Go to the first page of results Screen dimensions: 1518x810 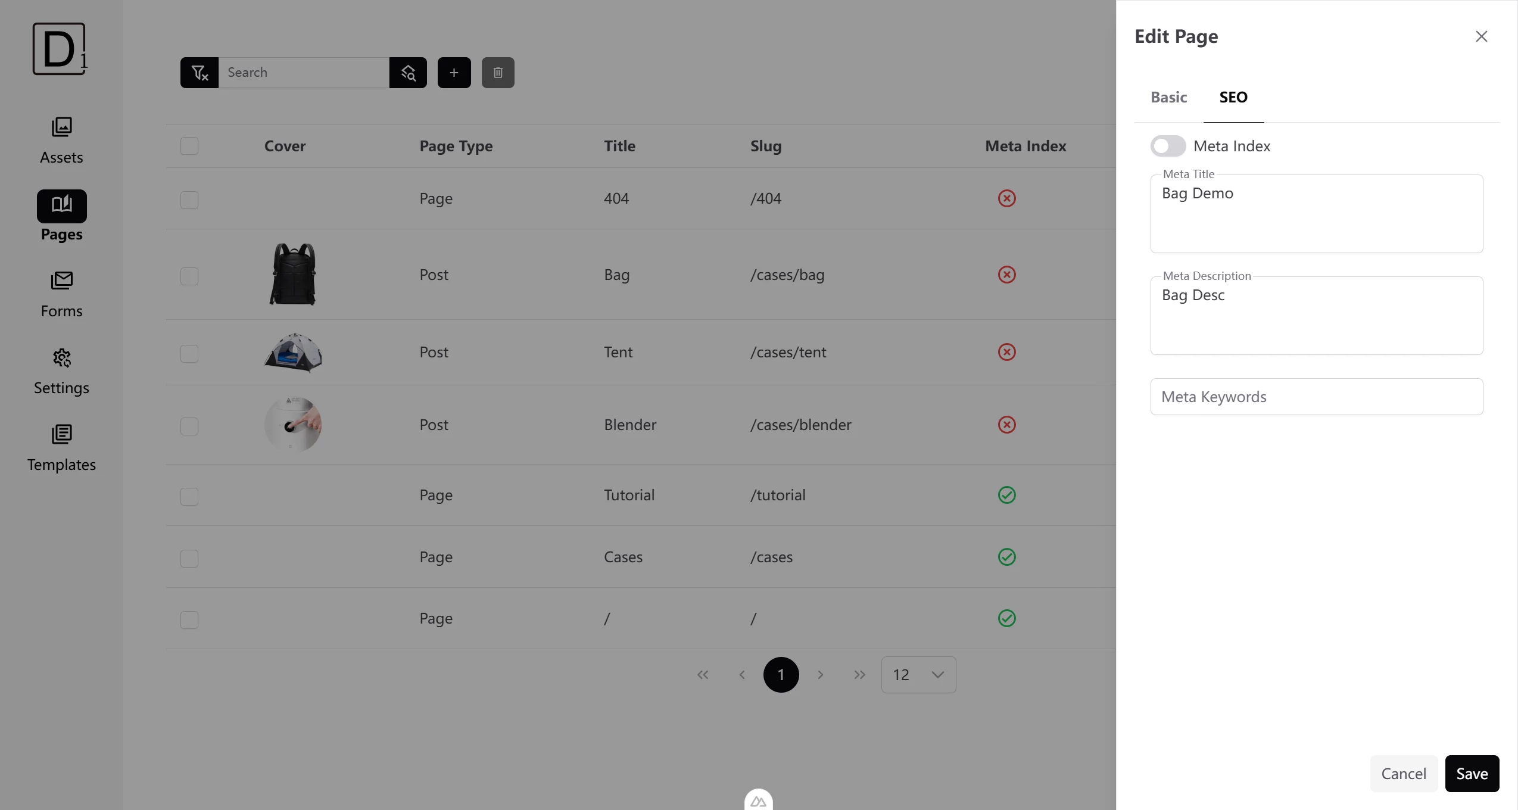pos(703,675)
